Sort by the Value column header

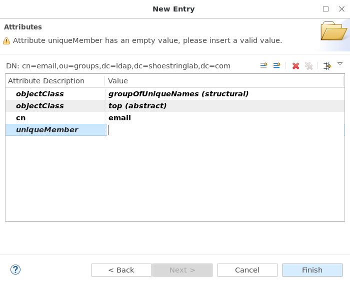point(224,81)
